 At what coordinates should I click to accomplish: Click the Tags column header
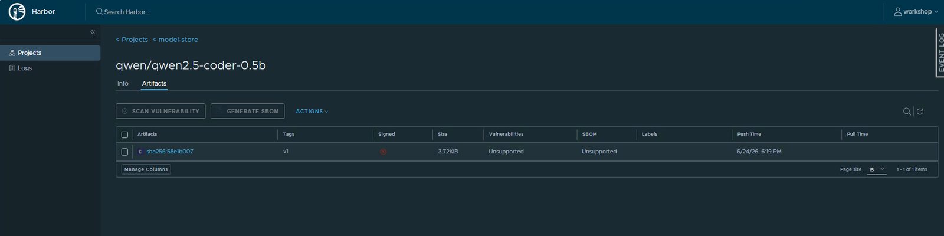click(x=289, y=134)
